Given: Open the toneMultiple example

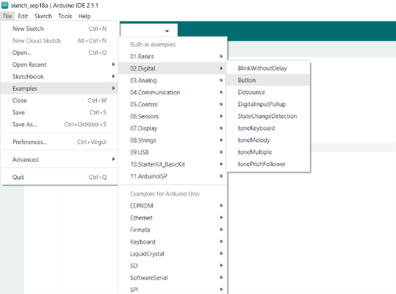Looking at the screenshot, I should pos(268,152).
